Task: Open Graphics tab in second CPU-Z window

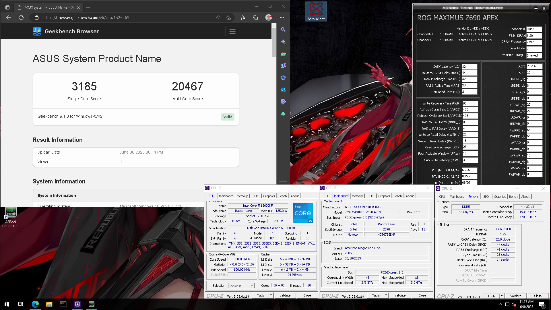Action: [x=384, y=196]
